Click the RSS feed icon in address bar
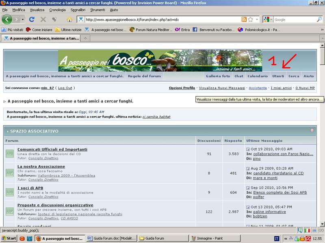This screenshot has height=243, width=325. [x=244, y=19]
